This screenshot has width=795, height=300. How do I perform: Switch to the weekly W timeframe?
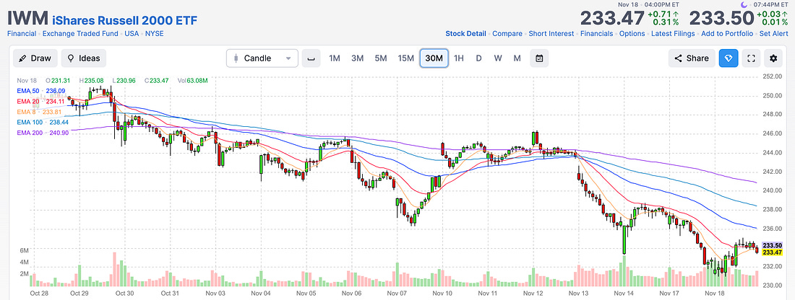coord(498,58)
